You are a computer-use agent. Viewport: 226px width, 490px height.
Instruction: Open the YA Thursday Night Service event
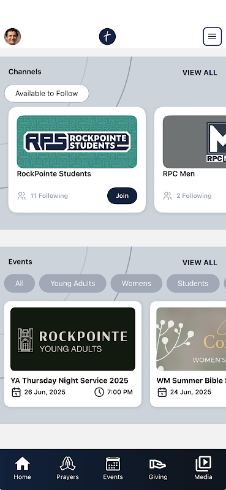(73, 354)
